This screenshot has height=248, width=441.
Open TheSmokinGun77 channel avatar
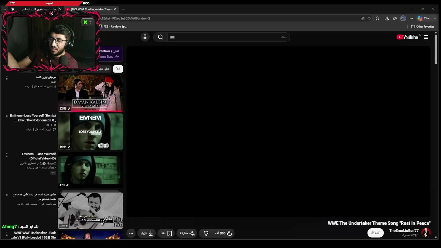426,233
